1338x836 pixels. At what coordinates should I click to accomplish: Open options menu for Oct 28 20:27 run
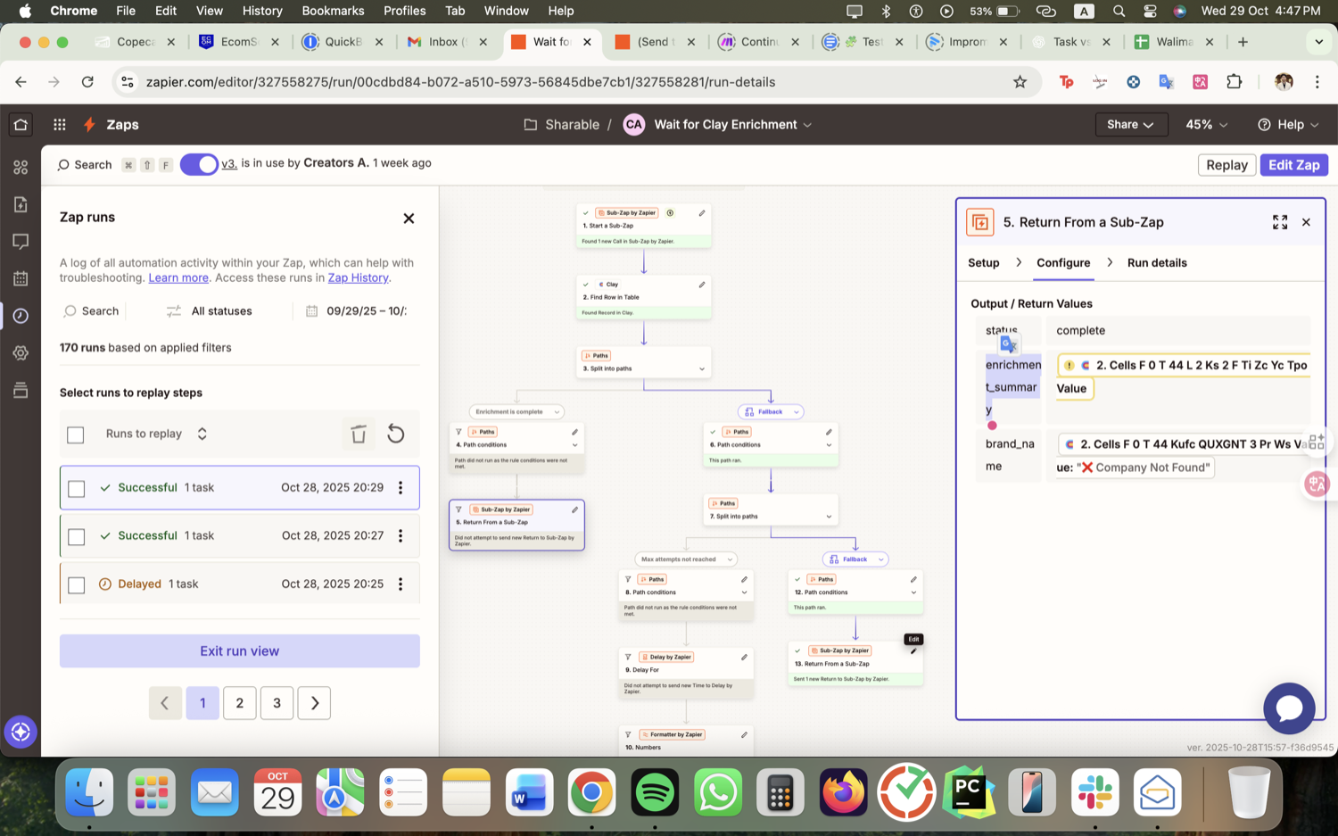coord(401,536)
